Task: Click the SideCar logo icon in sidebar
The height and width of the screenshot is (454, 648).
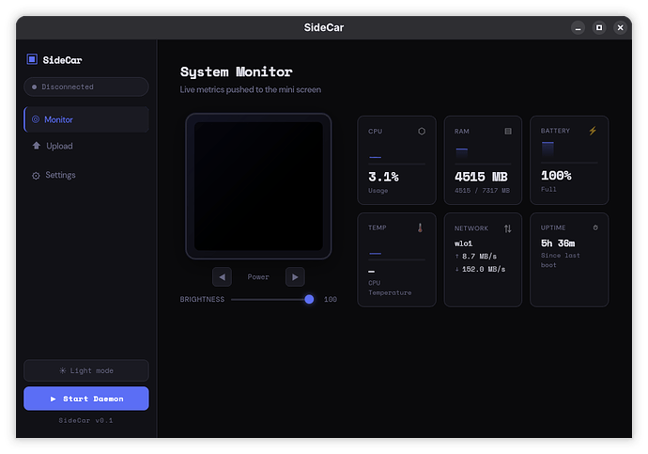Action: coord(32,59)
